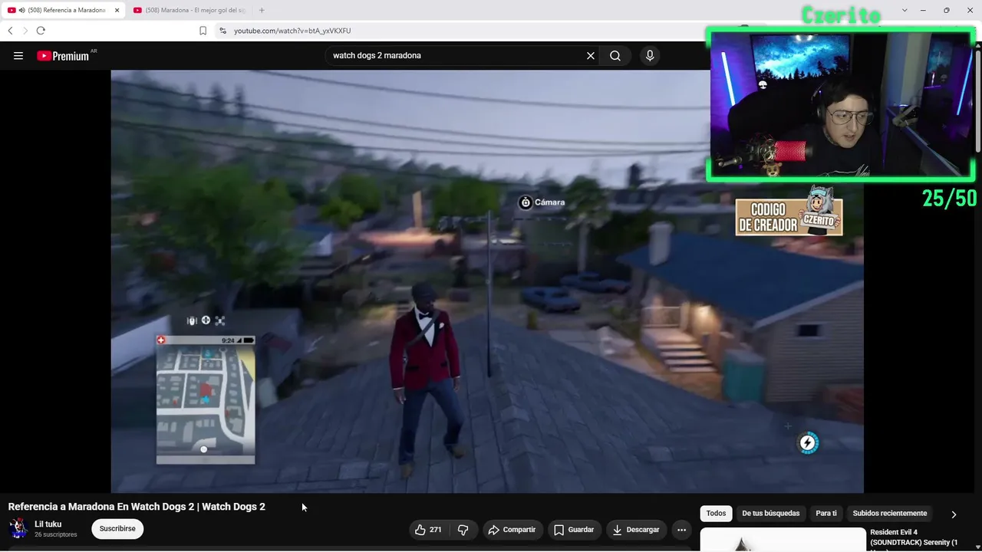This screenshot has width=982, height=552.
Task: Subscribe with the Suscribirse button
Action: (x=117, y=529)
